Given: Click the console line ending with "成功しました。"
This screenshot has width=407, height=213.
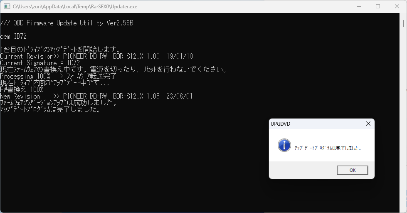Looking at the screenshot, I should [x=58, y=103].
